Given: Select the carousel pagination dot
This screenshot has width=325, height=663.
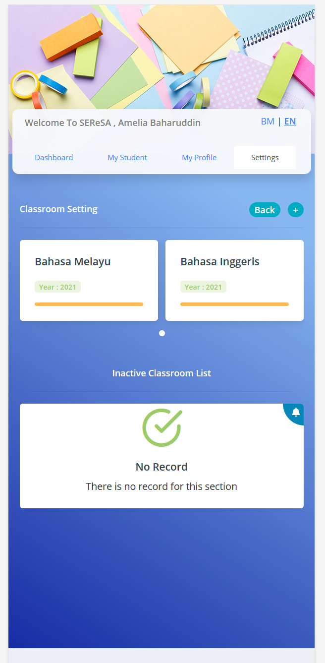Looking at the screenshot, I should [162, 333].
